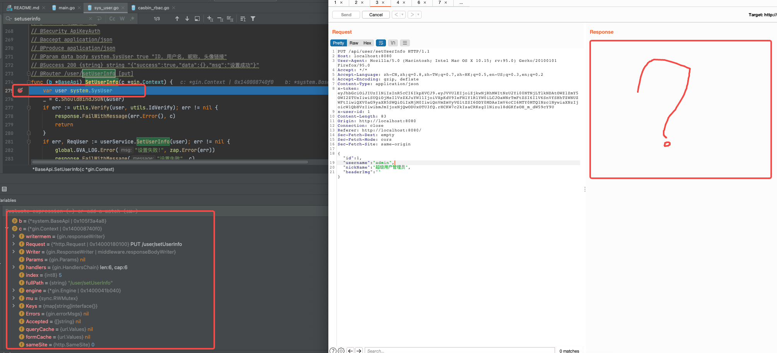Expand the mu variable node
This screenshot has height=353, width=777.
14,298
